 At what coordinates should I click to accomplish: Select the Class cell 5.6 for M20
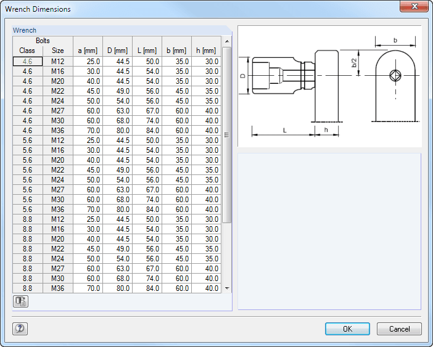(28, 160)
